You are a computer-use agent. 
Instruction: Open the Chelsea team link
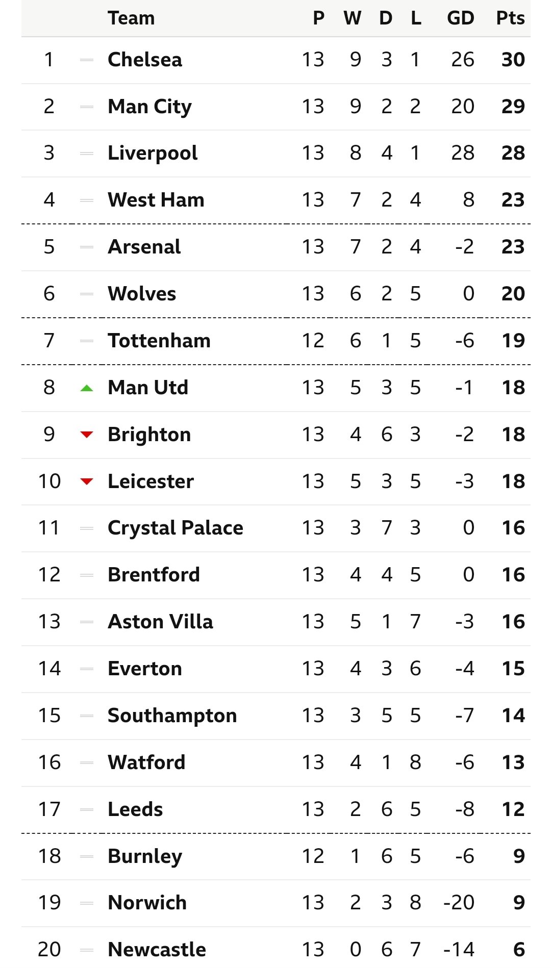(145, 60)
